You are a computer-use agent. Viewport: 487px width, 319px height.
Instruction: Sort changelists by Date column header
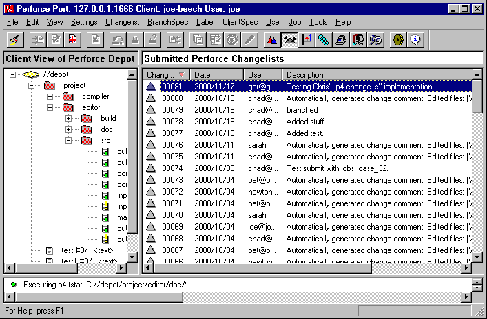click(216, 74)
